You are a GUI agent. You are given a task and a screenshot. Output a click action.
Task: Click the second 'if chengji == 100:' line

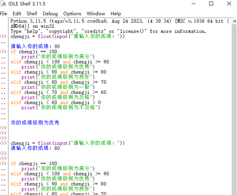coord(35,163)
